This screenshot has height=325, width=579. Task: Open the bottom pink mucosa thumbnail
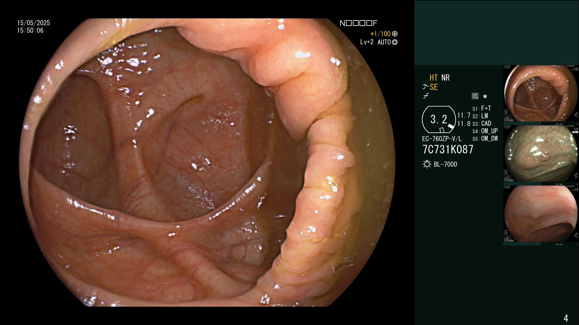(541, 214)
